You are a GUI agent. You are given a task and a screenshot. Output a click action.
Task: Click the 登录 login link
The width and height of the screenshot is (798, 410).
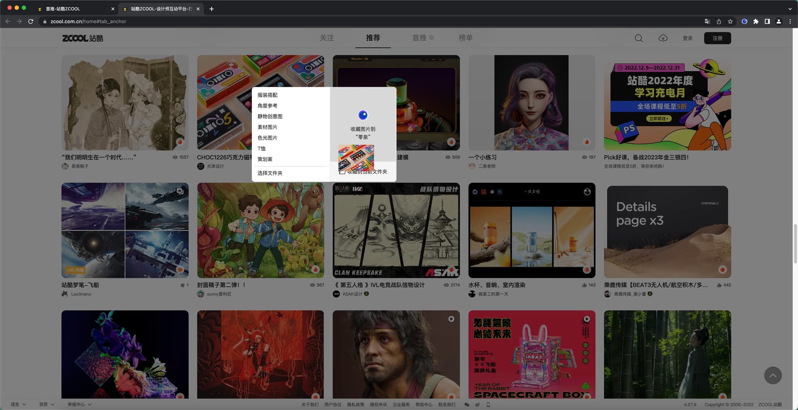pyautogui.click(x=687, y=38)
